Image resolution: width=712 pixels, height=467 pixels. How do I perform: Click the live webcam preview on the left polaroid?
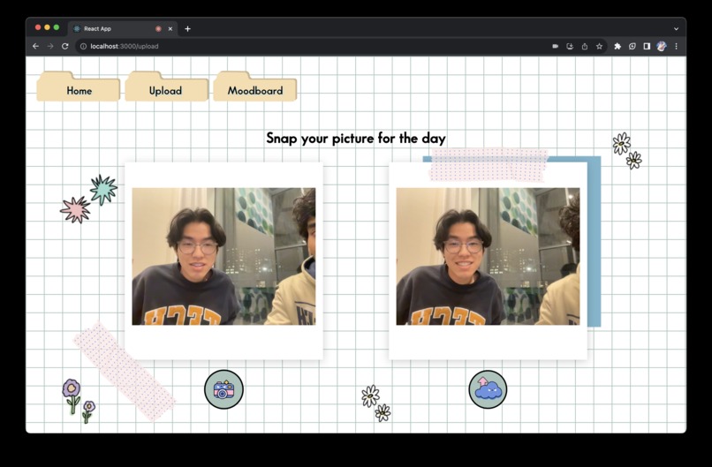[x=223, y=256]
